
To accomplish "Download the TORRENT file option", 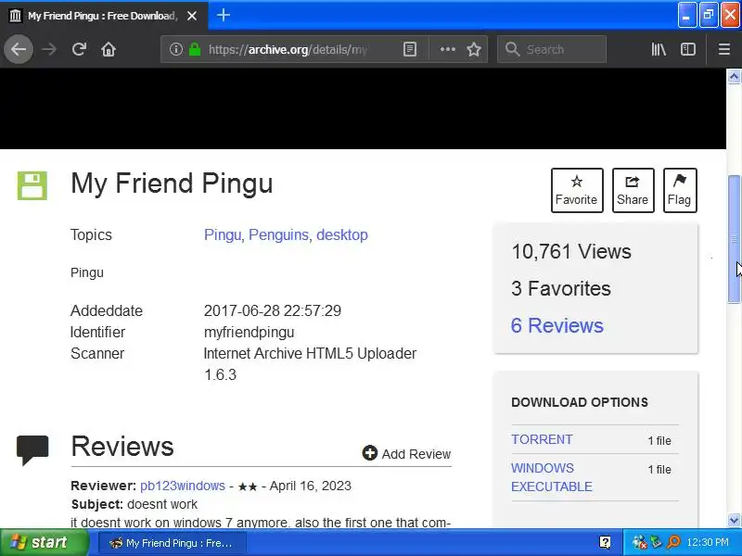I will [542, 439].
